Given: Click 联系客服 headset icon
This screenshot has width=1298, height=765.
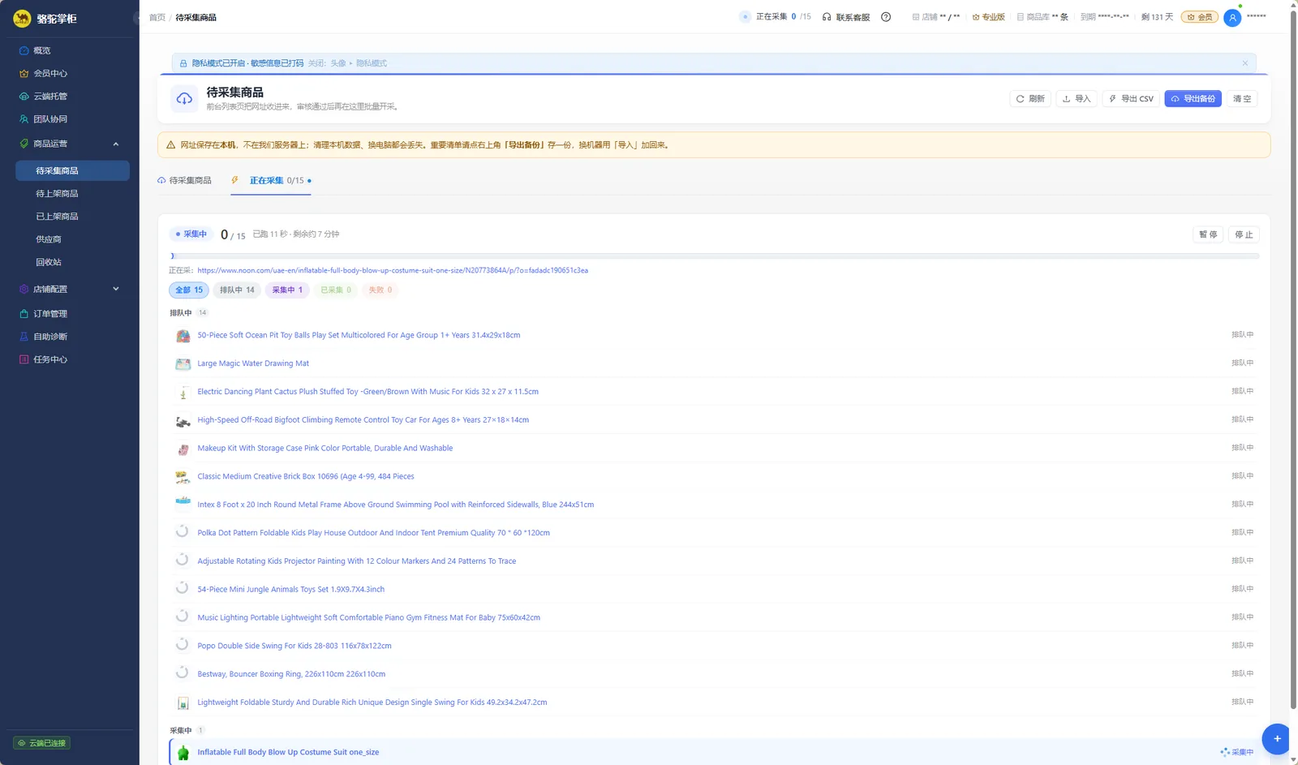Looking at the screenshot, I should click(x=827, y=17).
